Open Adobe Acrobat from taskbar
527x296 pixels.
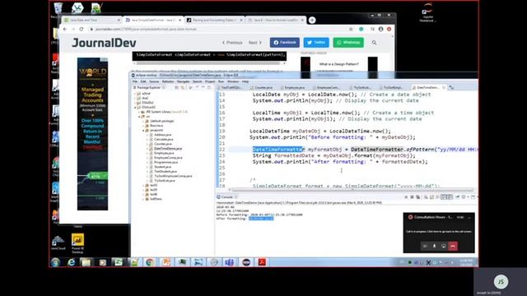click(262, 262)
